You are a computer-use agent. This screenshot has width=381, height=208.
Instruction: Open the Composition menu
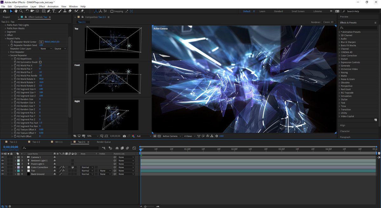coord(21,6)
